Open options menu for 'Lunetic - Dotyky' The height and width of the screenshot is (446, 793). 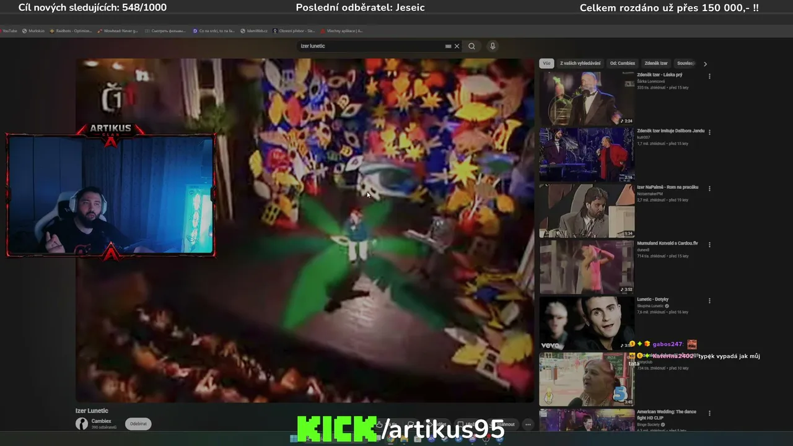click(709, 301)
